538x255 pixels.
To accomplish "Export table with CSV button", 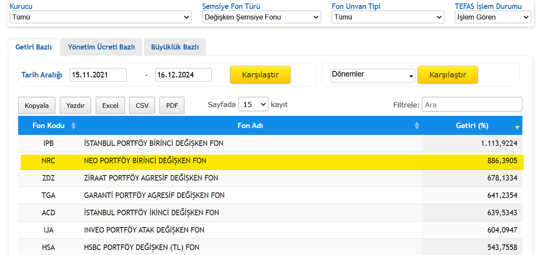I will coord(142,106).
